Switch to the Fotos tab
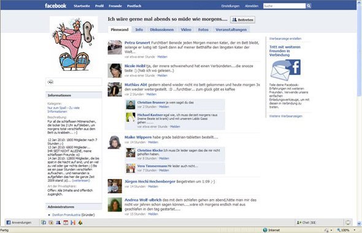The width and height of the screenshot is (362, 233). pos(203,30)
